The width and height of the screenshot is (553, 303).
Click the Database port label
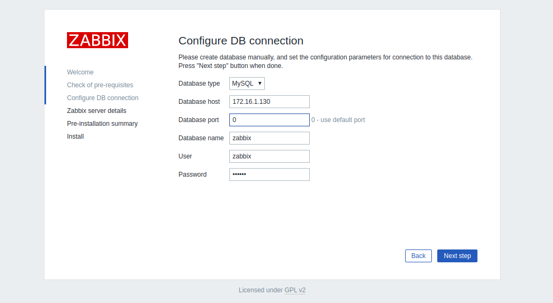coord(199,120)
